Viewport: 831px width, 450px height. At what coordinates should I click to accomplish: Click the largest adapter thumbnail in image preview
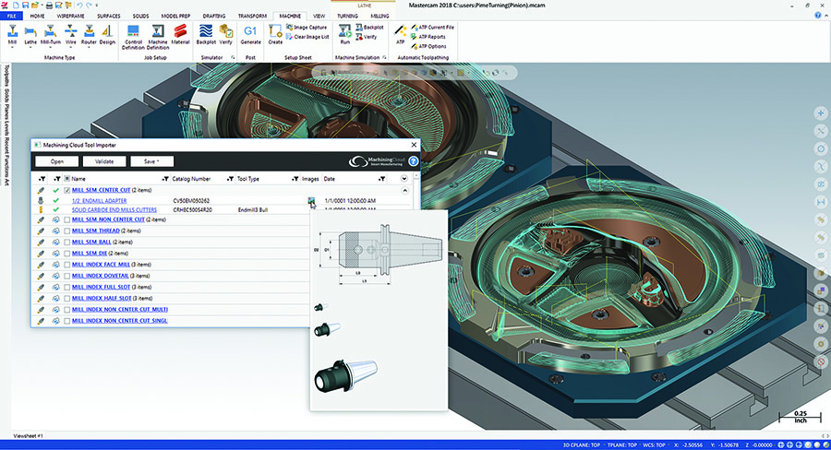[x=345, y=375]
